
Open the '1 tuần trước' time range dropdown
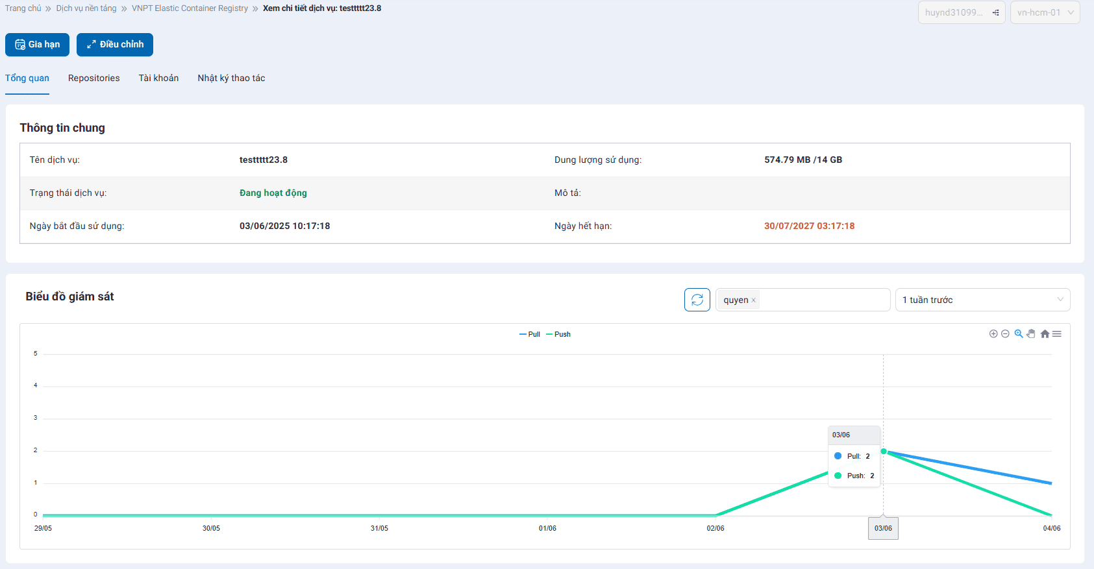982,300
